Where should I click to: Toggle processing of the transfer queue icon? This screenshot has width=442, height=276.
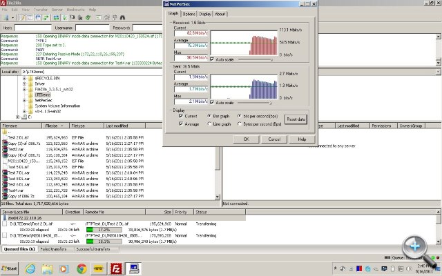pos(64,17)
